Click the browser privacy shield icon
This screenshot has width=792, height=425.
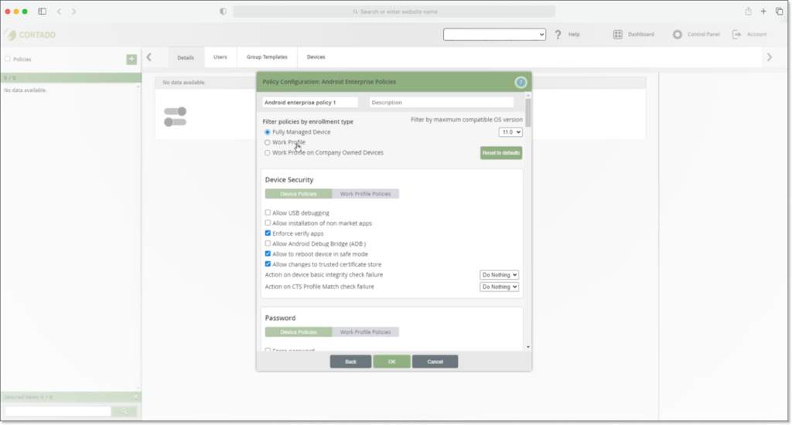[x=223, y=11]
